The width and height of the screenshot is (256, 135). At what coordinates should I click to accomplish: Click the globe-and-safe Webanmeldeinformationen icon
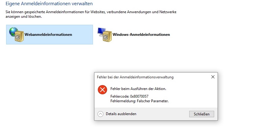pos(17,35)
